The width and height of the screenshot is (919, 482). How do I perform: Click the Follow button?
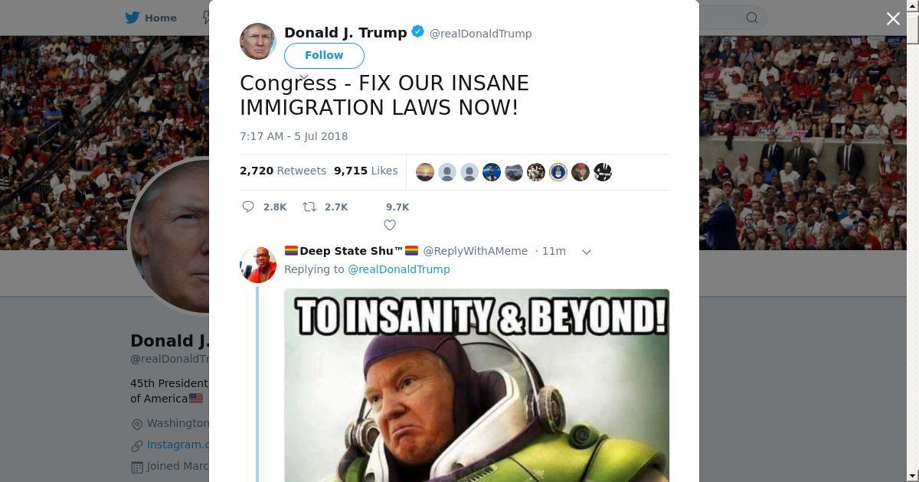click(x=324, y=55)
